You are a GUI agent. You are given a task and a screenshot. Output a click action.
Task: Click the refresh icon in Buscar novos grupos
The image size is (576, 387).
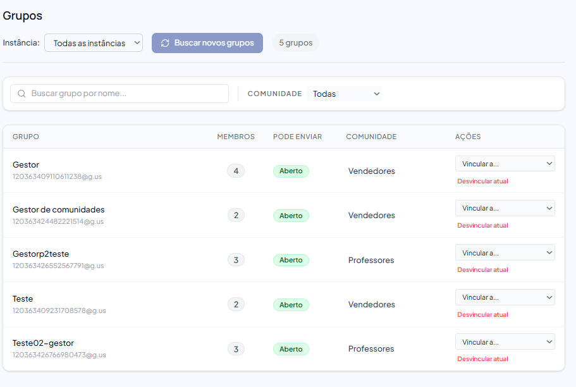tap(165, 43)
